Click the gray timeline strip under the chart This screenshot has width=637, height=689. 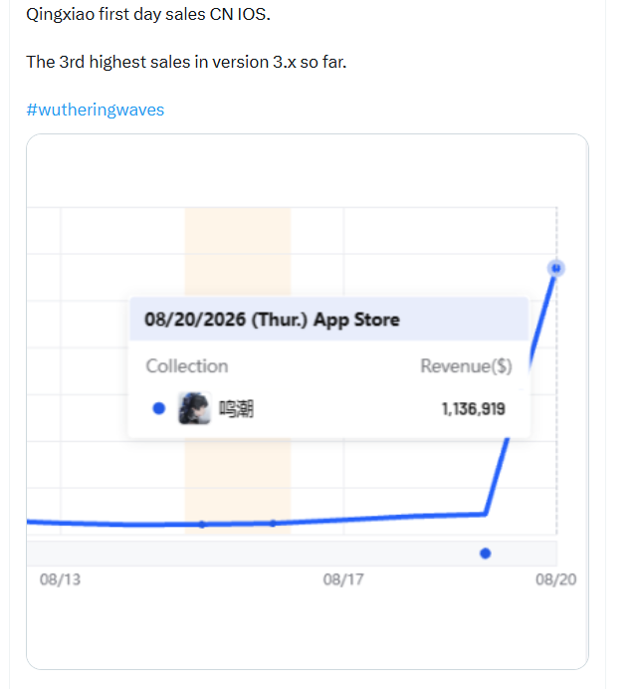point(292,554)
